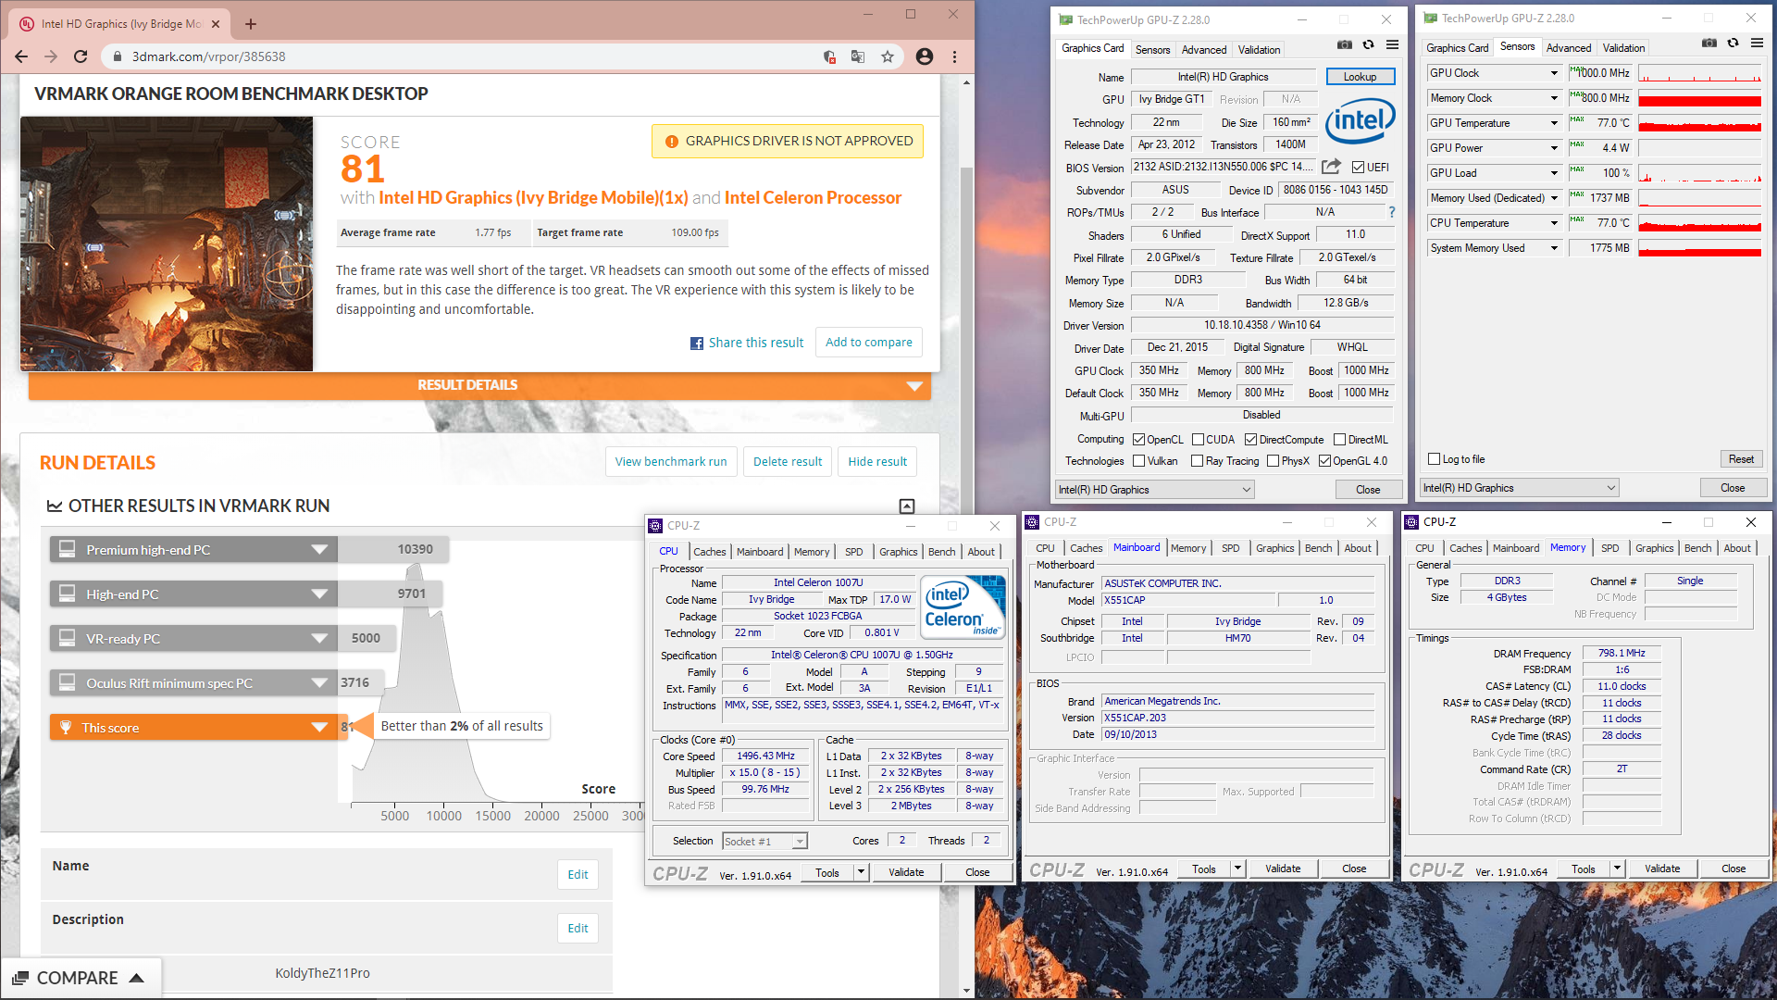
Task: Close the Intel HD Graphics browser tab
Action: point(217,24)
